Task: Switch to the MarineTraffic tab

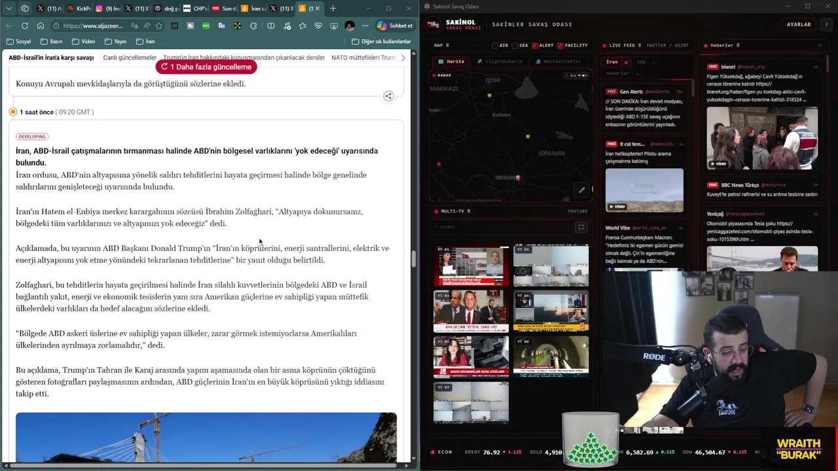Action: [558, 61]
